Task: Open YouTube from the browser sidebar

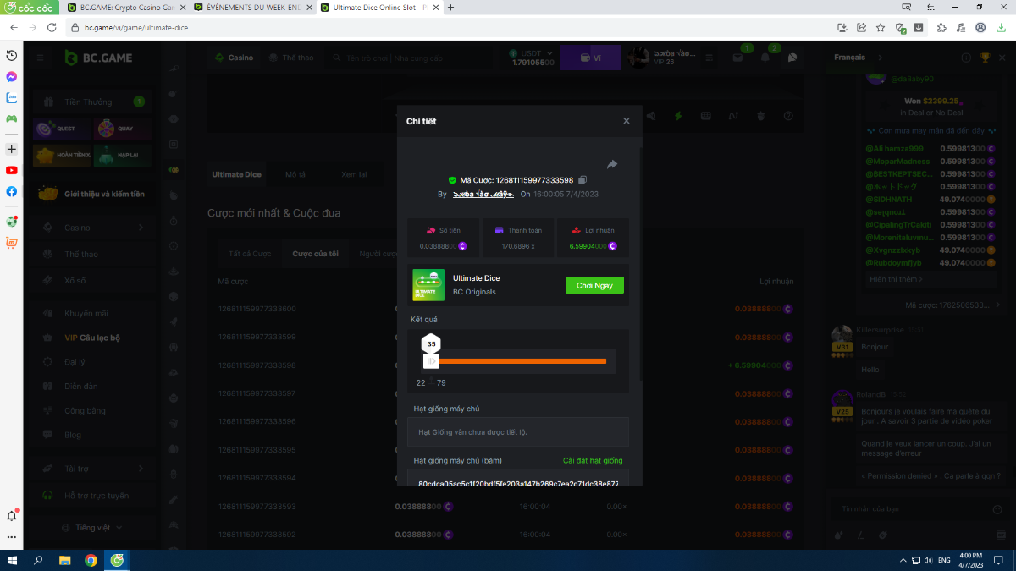Action: [12, 170]
